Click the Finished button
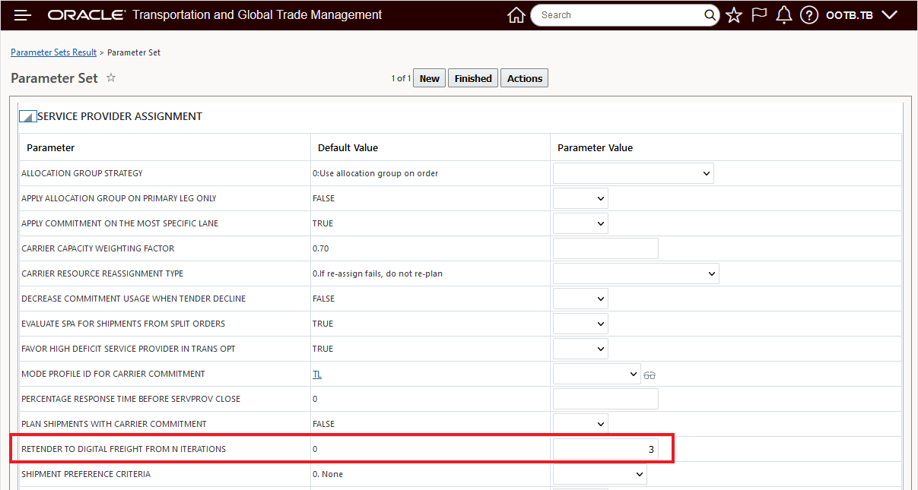This screenshot has width=918, height=490. [473, 78]
